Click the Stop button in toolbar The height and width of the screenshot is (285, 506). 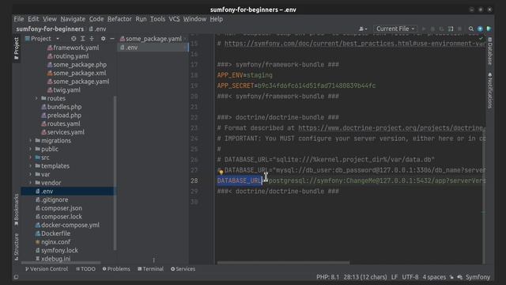(x=460, y=28)
